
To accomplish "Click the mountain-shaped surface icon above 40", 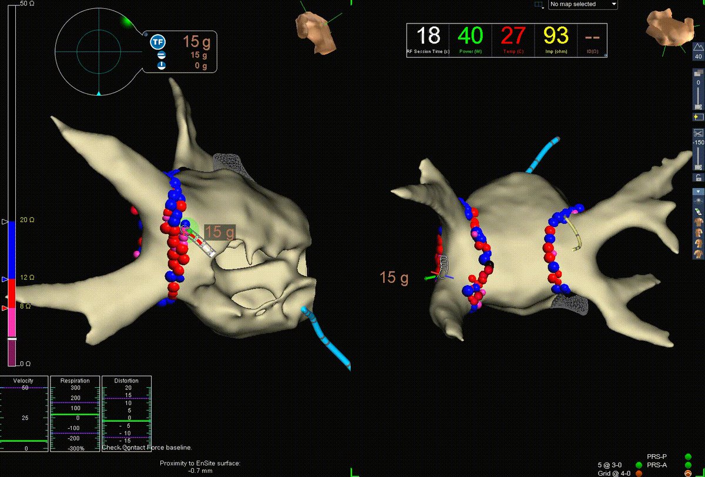I will click(698, 46).
